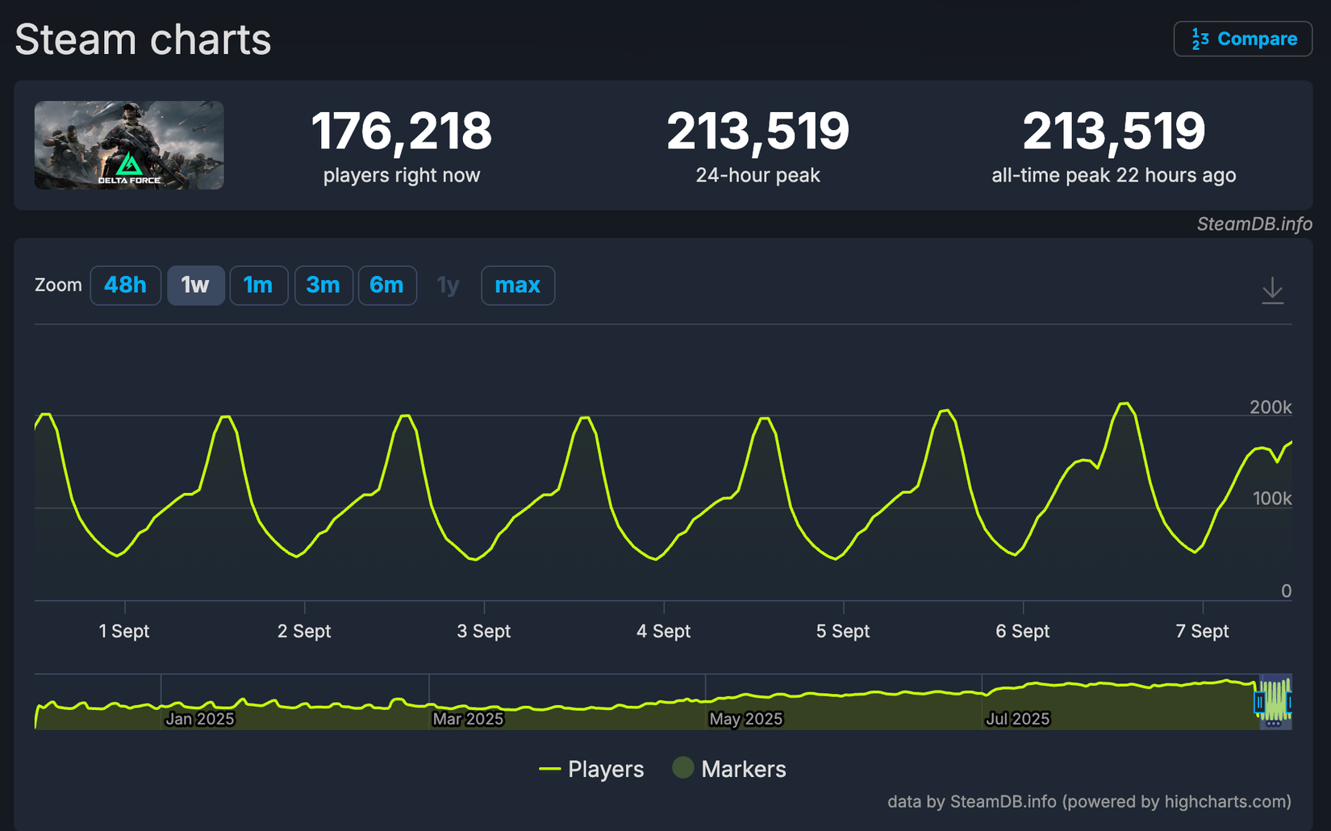Click the disabled 1y zoom option
Screen dimensions: 1331x831
pyautogui.click(x=448, y=286)
